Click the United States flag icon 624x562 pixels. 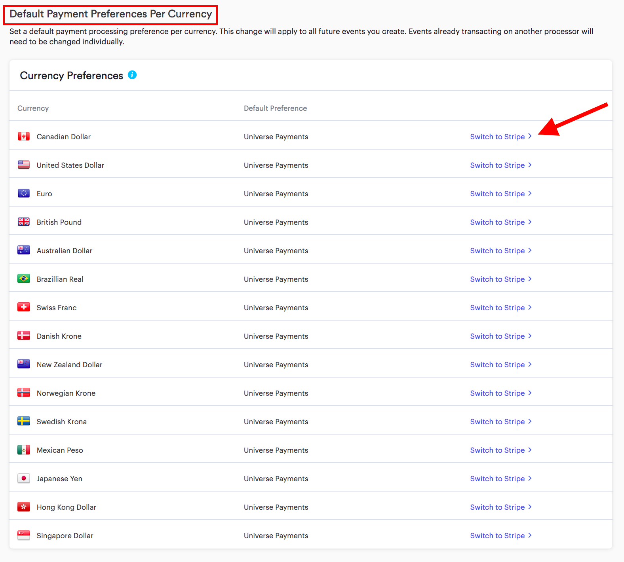tap(24, 165)
